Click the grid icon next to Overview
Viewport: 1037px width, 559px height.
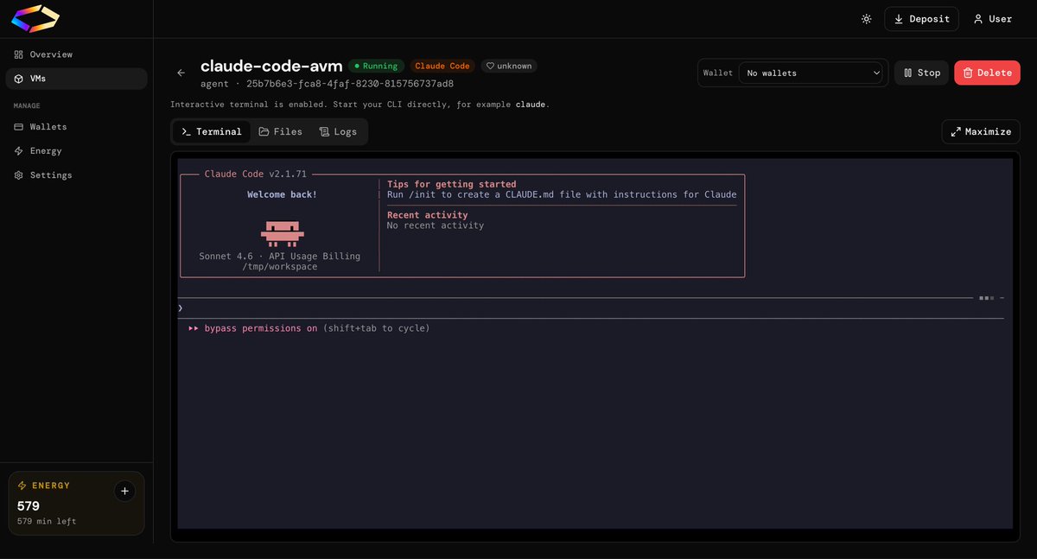20,54
